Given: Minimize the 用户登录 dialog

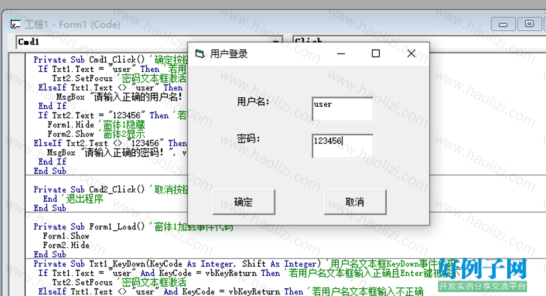Looking at the screenshot, I should (341, 53).
